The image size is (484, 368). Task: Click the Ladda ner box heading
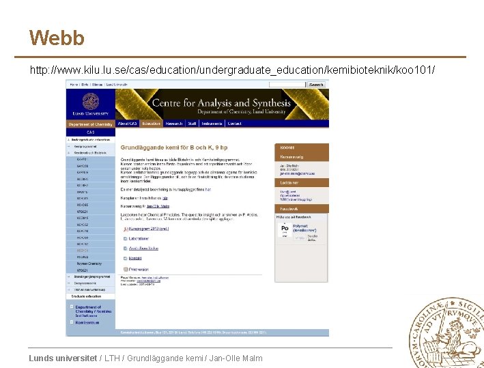point(302,183)
